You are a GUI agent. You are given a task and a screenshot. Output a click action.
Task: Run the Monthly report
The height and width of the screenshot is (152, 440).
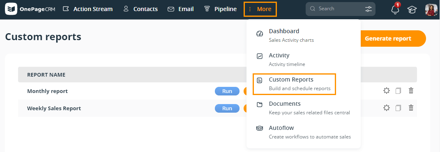coord(227,91)
